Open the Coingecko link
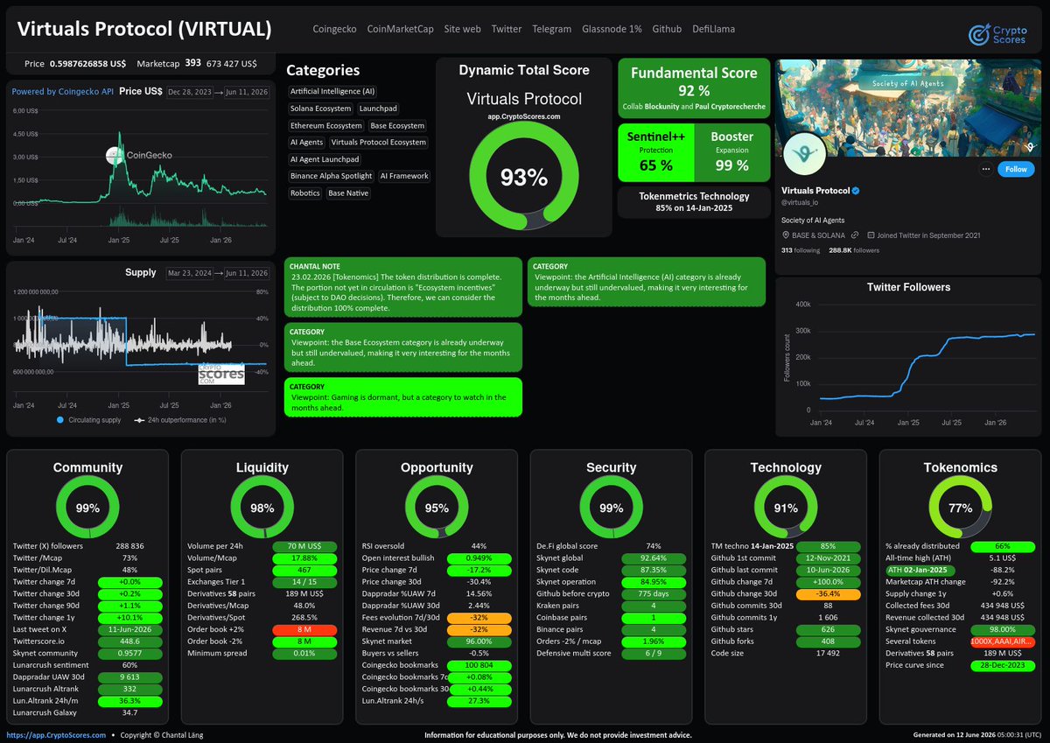 (x=334, y=29)
